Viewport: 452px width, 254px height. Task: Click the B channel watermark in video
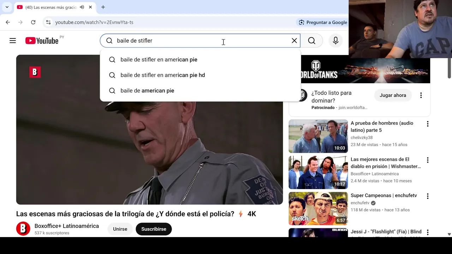tap(35, 72)
